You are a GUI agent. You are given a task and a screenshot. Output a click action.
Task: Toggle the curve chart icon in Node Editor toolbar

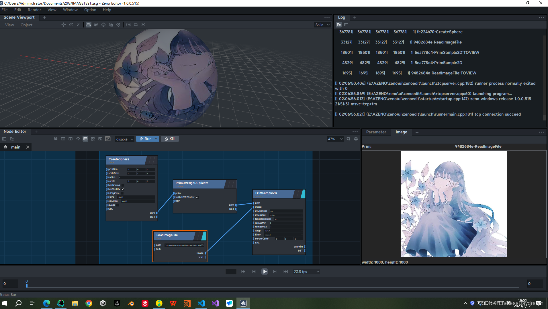(108, 139)
